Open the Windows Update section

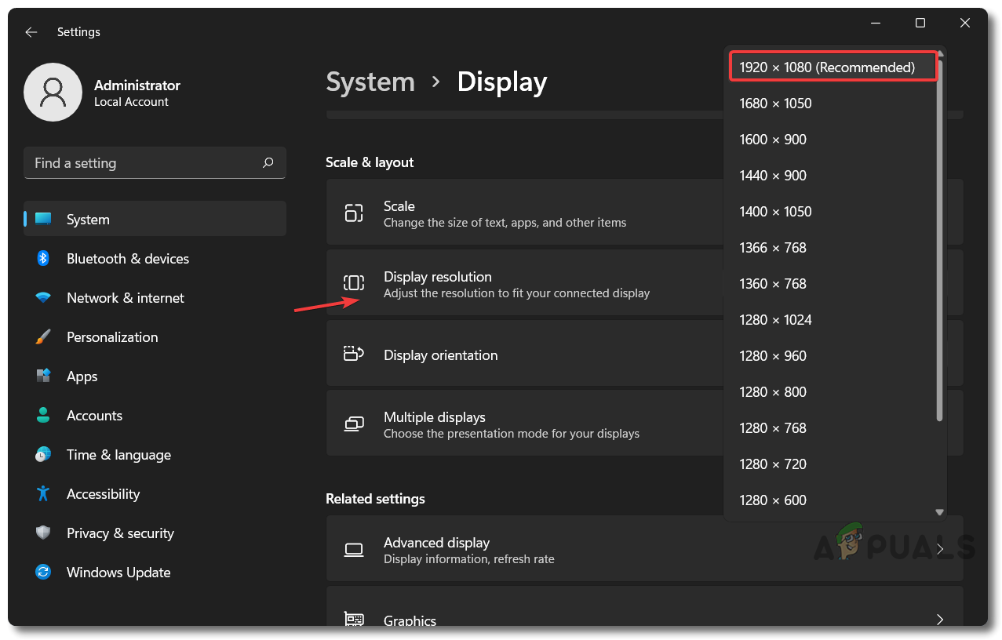(118, 573)
